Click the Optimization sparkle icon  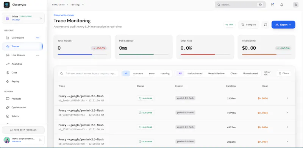coord(8,107)
